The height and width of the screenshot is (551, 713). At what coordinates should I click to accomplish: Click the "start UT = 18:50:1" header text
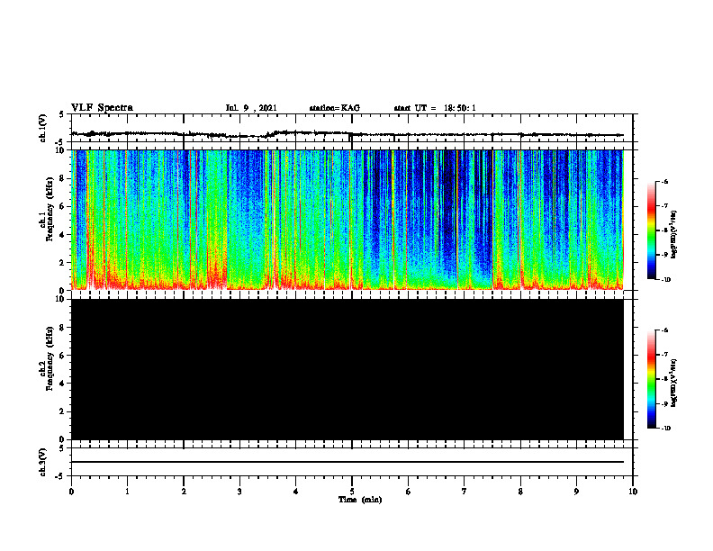click(x=435, y=108)
